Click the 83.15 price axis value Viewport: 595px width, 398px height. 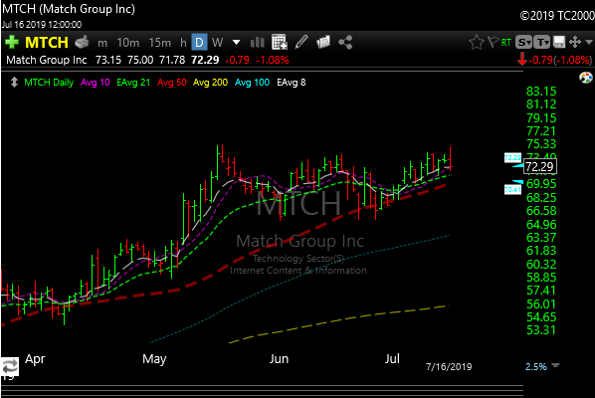click(x=541, y=92)
